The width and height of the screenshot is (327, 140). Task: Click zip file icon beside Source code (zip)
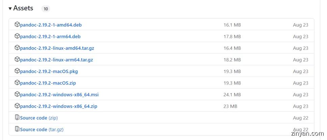pyautogui.click(x=17, y=117)
